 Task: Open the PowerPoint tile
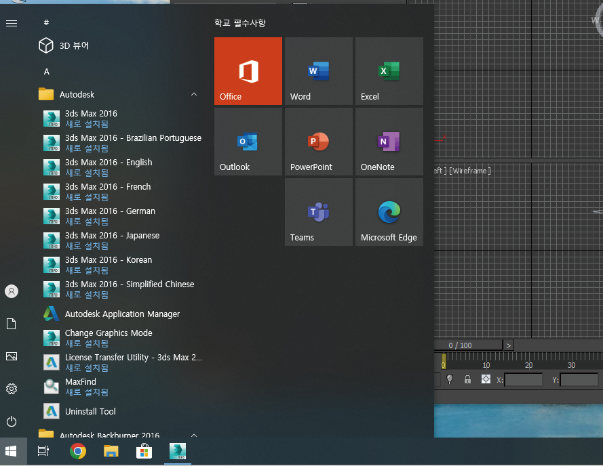318,142
